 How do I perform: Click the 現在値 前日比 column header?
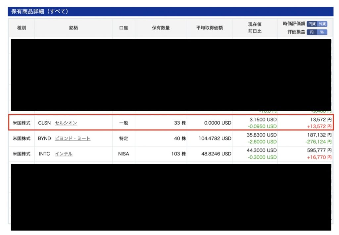255,28
